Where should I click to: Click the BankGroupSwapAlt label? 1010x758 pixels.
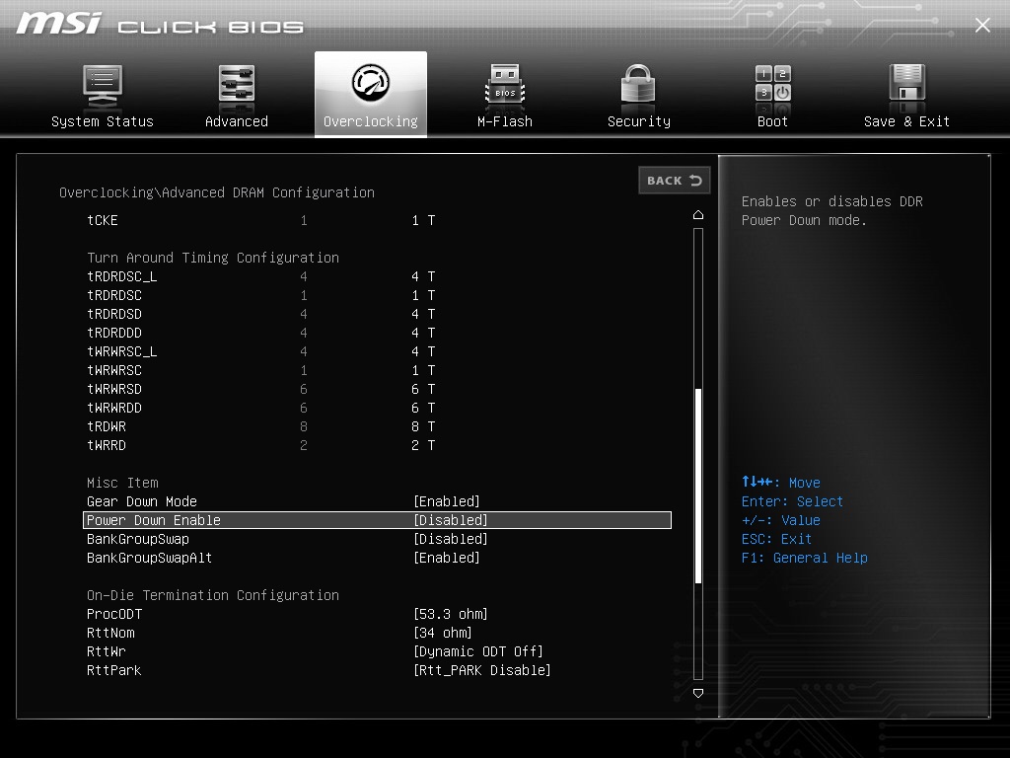click(150, 558)
